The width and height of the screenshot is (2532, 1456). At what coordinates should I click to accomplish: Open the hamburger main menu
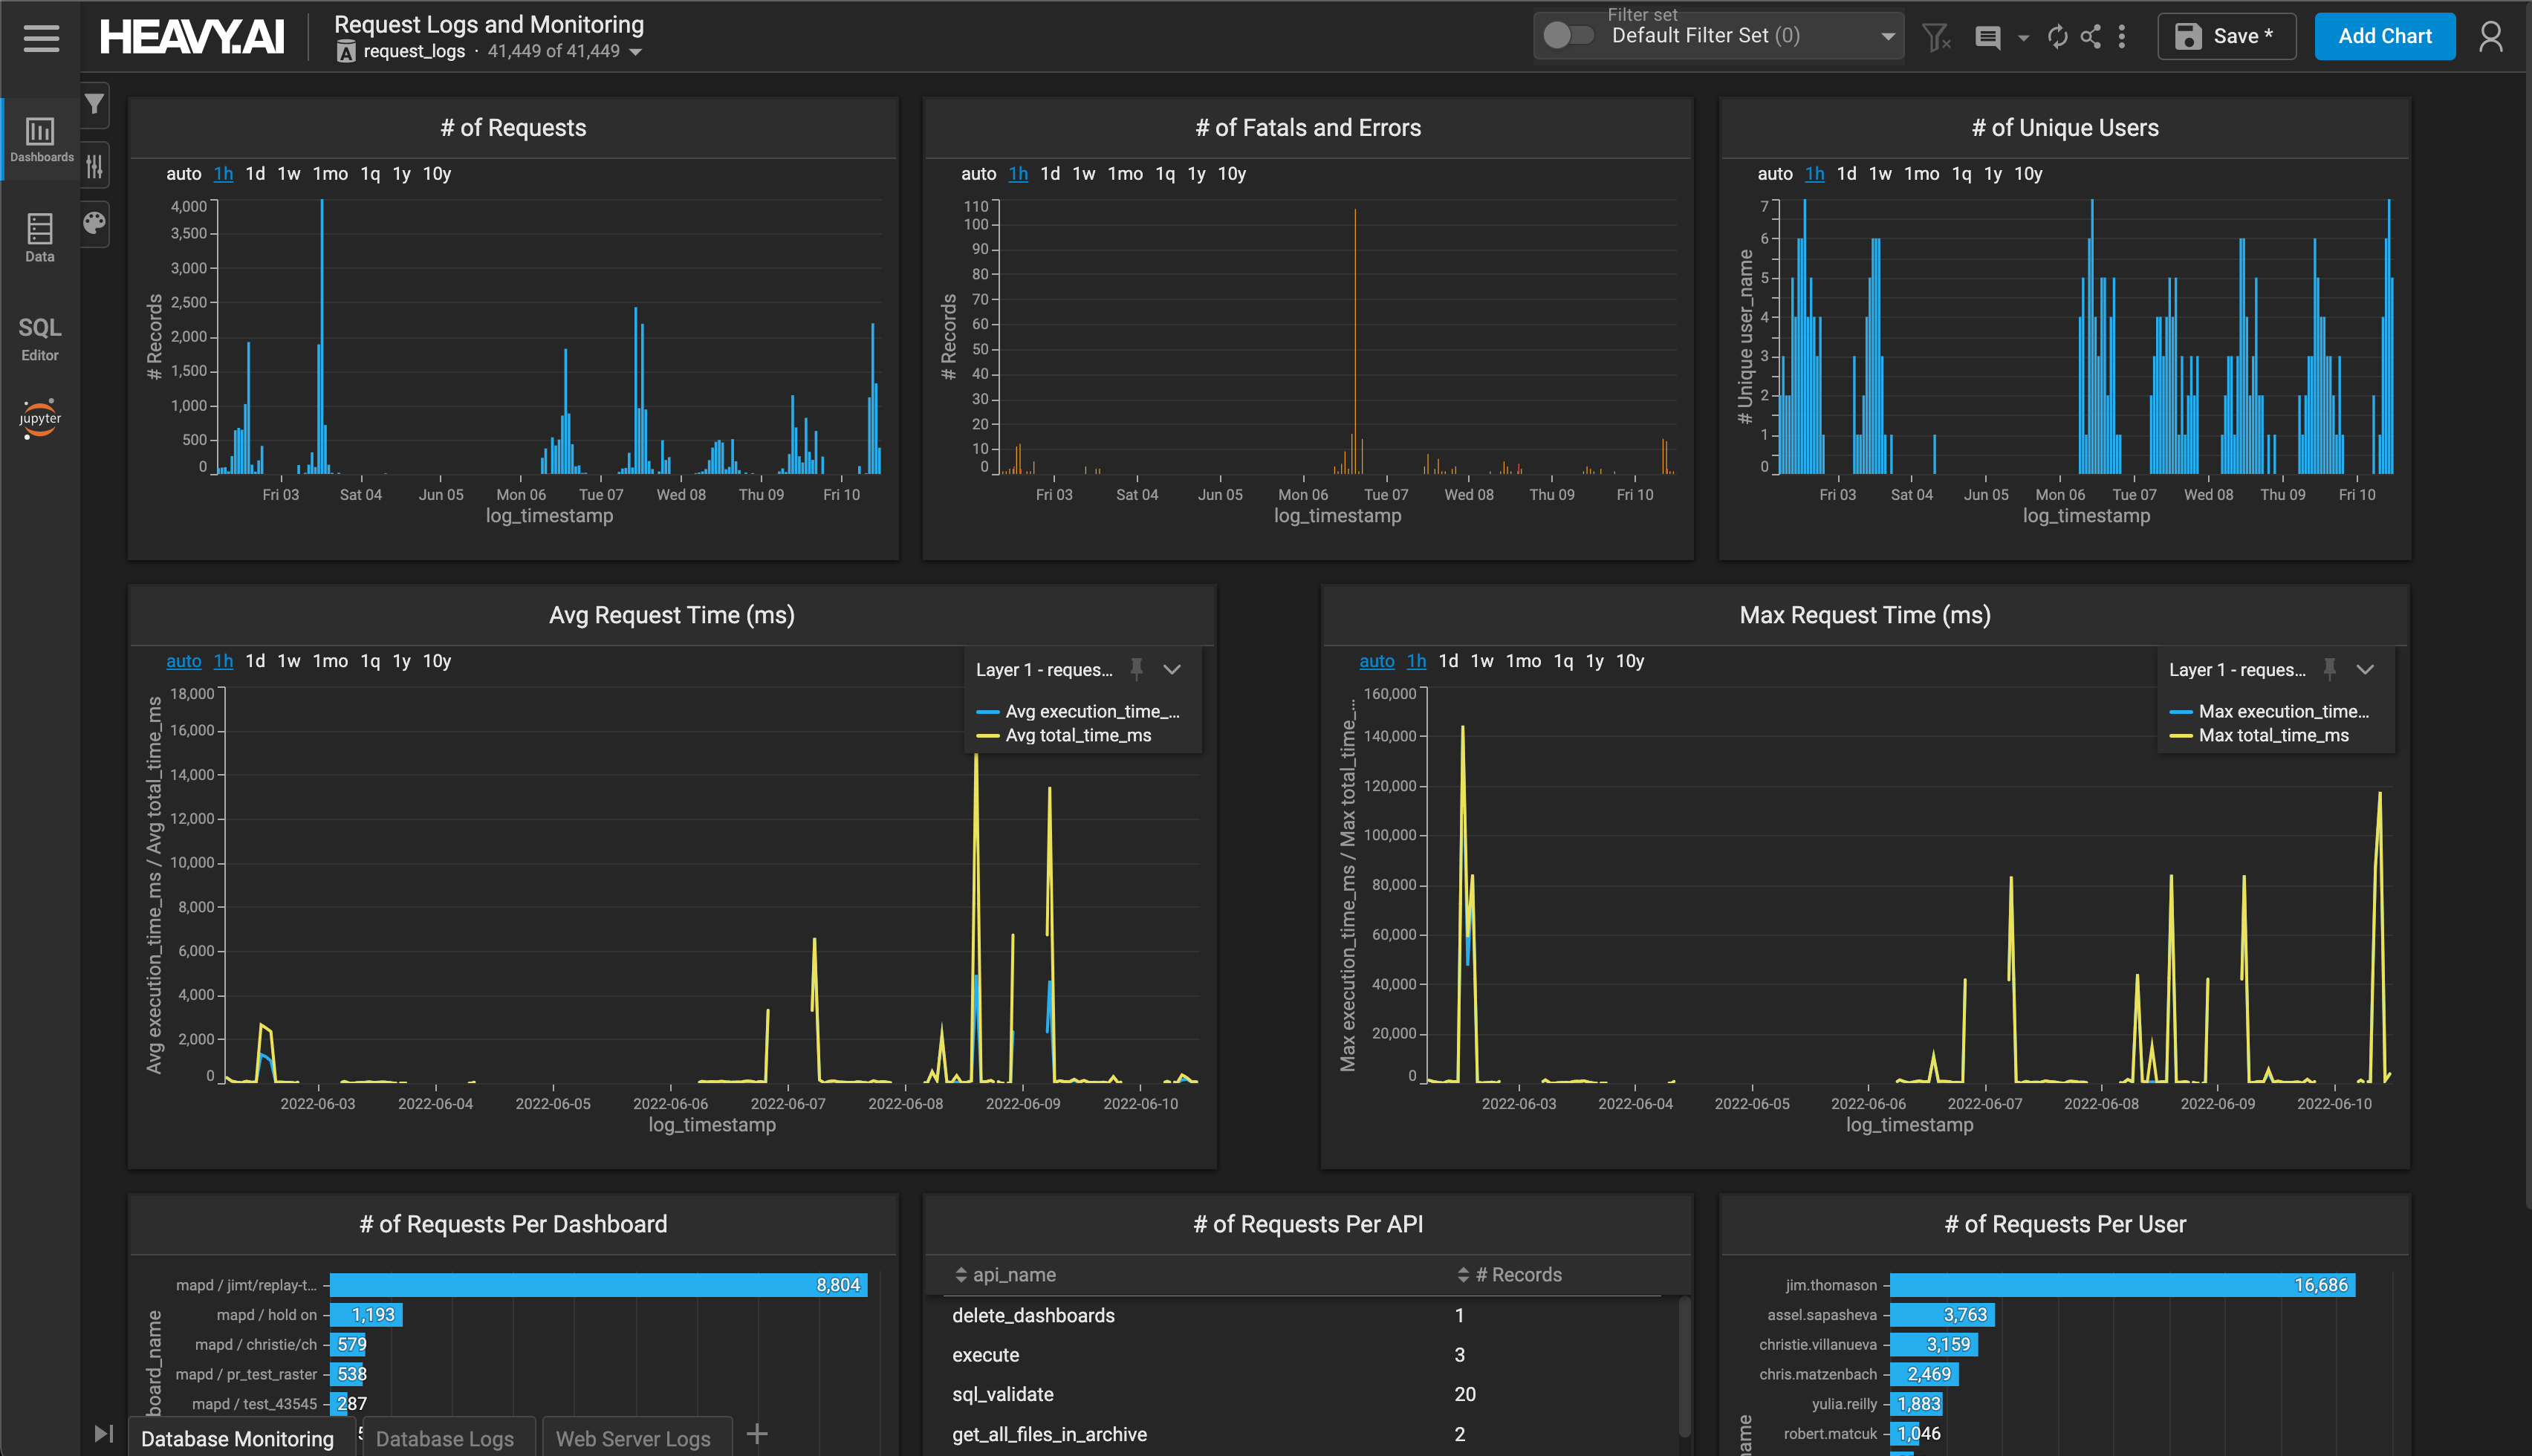(41, 37)
